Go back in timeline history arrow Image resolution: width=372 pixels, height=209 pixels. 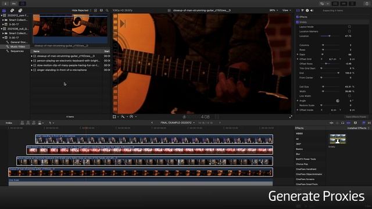point(152,122)
